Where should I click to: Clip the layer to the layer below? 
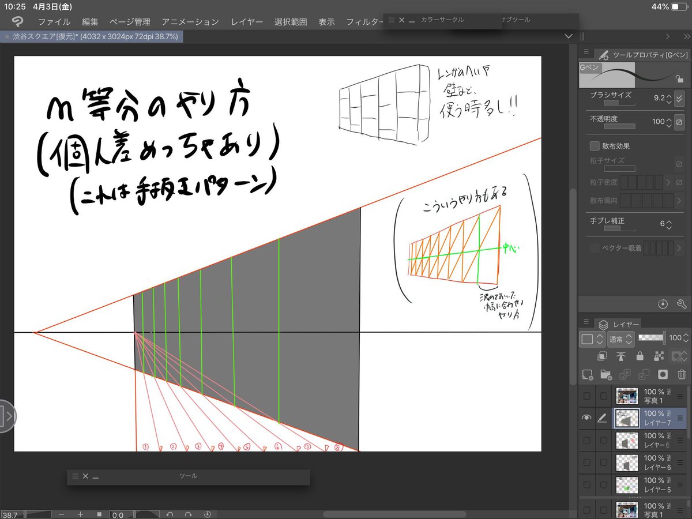tap(601, 356)
